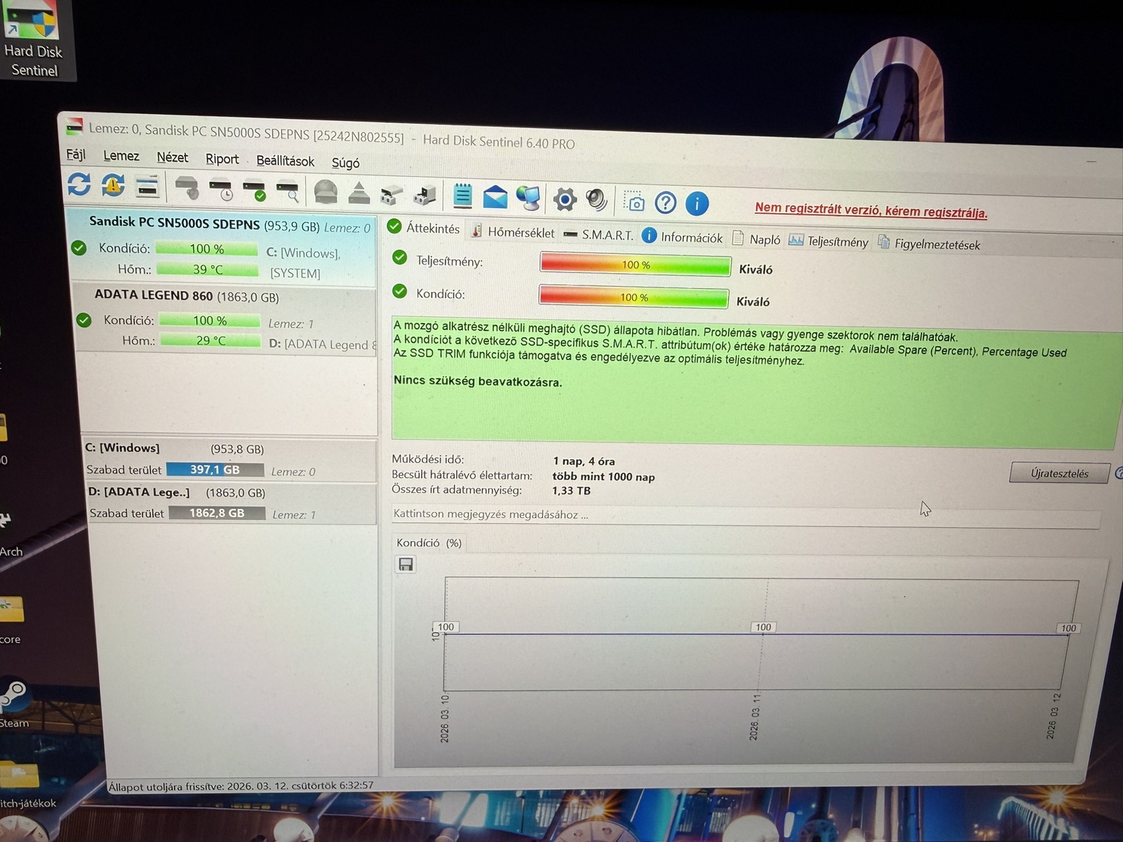Click the disk with clock test icon
The height and width of the screenshot is (842, 1123).
221,190
